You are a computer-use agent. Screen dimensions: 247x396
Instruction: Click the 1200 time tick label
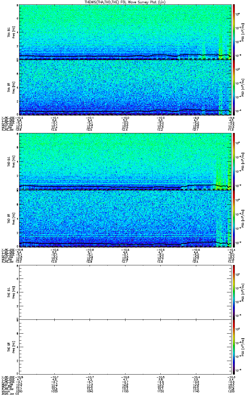click(x=231, y=392)
